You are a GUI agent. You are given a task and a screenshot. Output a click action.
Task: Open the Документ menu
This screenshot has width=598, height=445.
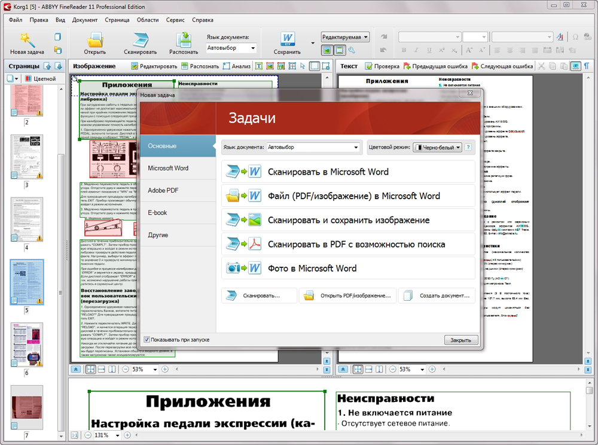(85, 20)
